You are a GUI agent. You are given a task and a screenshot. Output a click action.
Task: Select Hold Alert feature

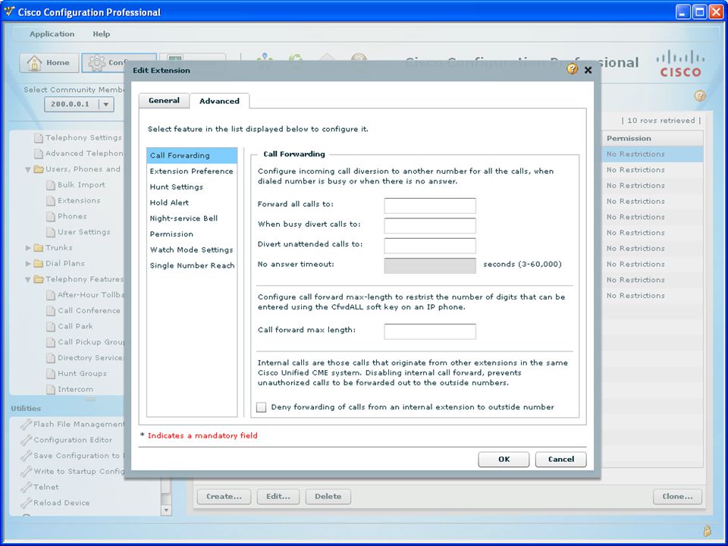click(x=192, y=203)
